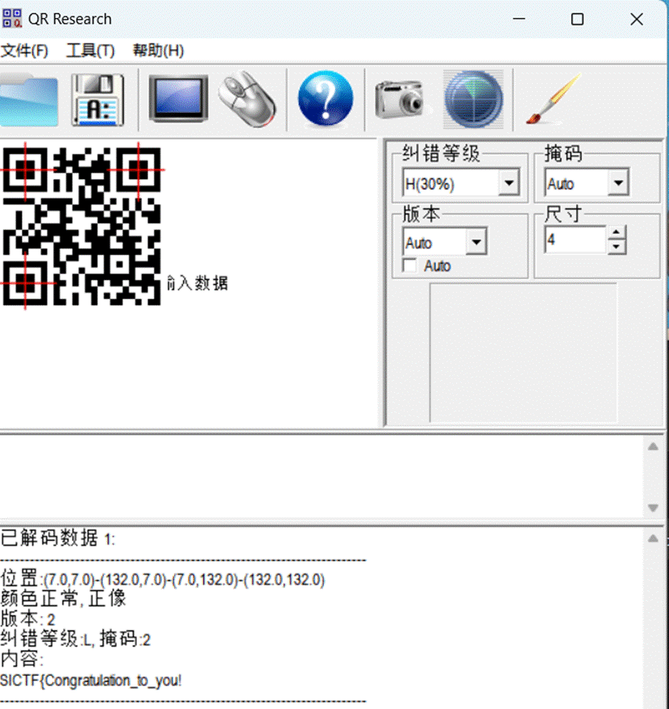The image size is (669, 709).
Task: Activate the radar scan icon
Action: point(473,99)
